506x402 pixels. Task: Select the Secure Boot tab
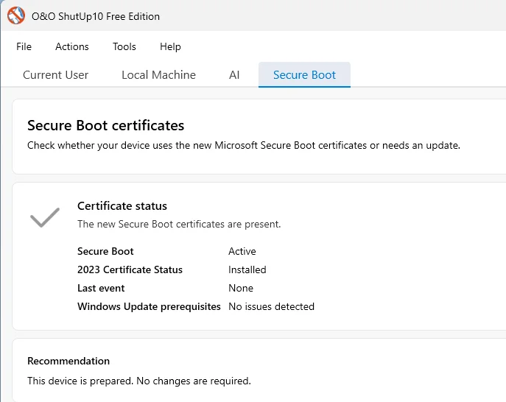click(304, 75)
